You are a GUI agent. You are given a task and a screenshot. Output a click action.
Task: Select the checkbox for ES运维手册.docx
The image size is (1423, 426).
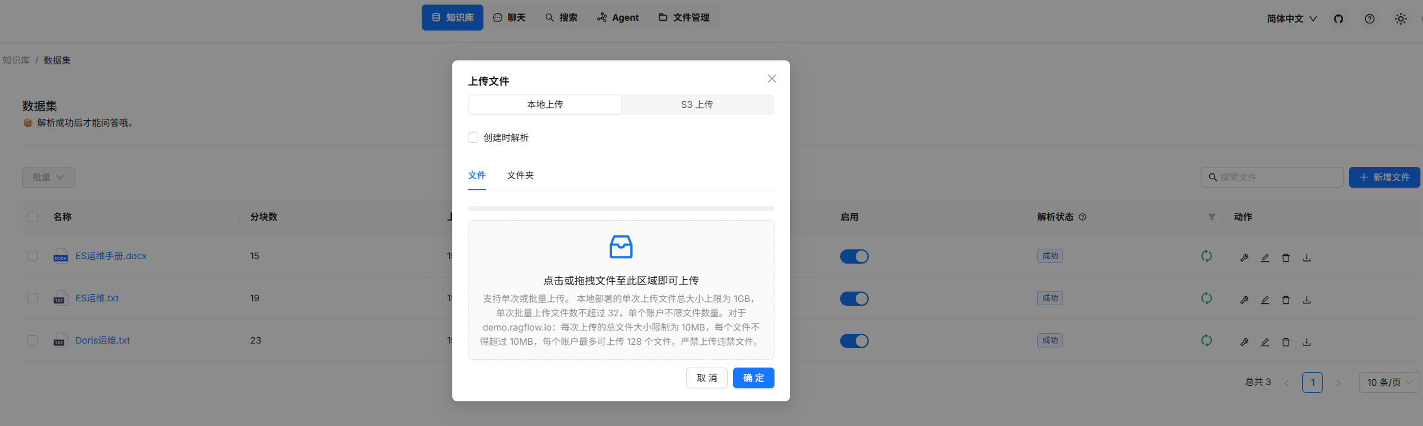click(32, 256)
